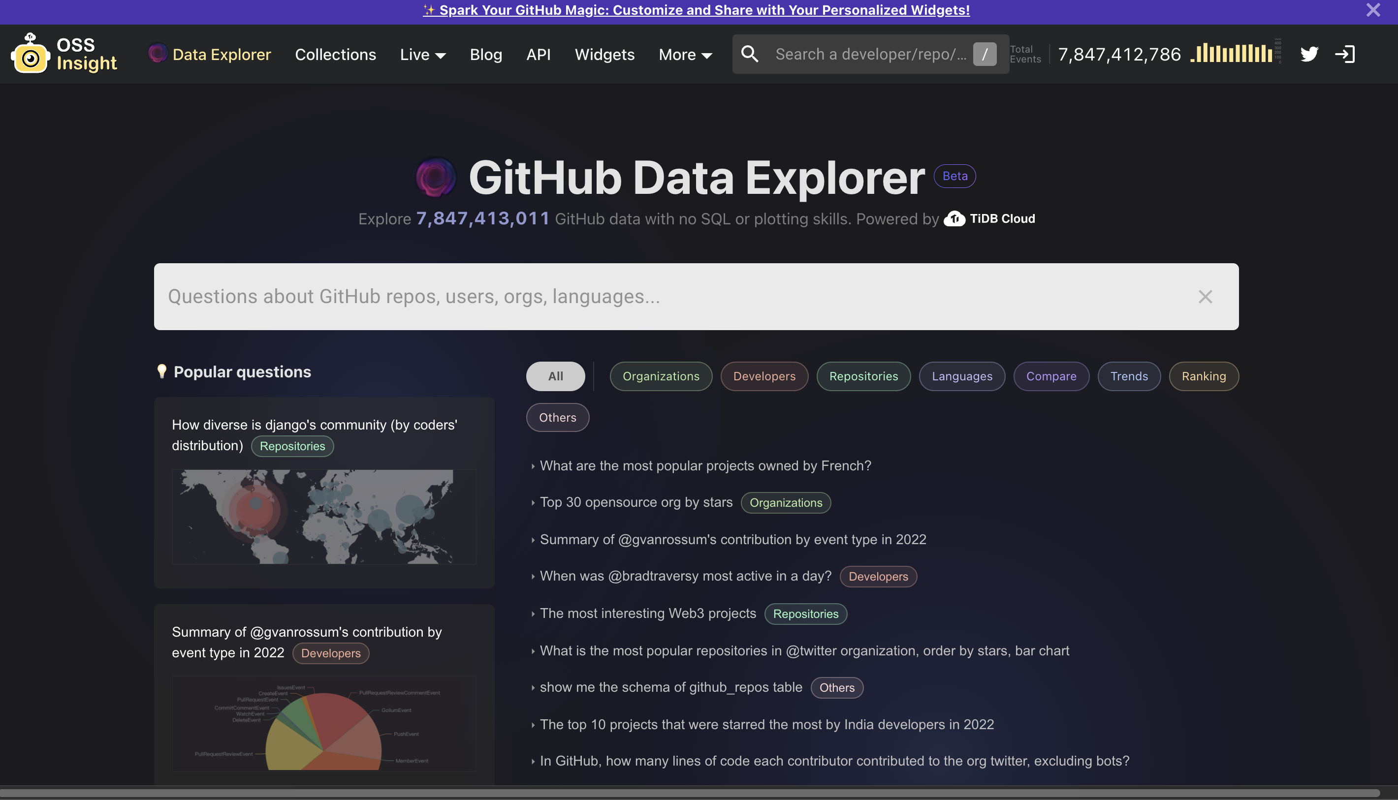Open OSS Insight's Twitter profile icon
The height and width of the screenshot is (800, 1398).
[1309, 53]
